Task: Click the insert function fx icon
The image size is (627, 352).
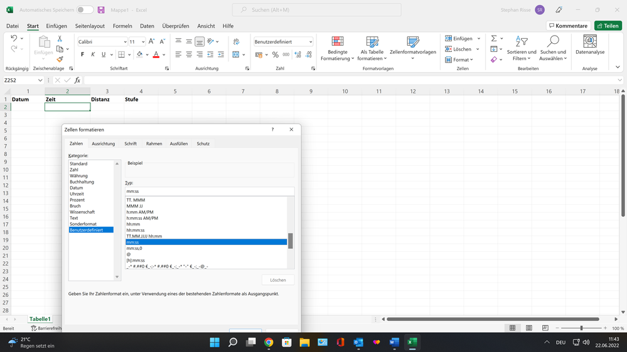Action: (x=77, y=80)
